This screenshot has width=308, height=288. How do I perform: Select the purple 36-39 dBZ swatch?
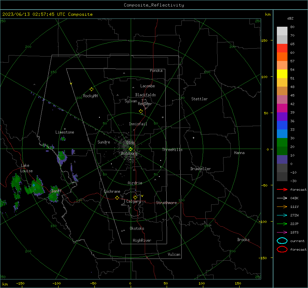pyautogui.click(x=282, y=116)
